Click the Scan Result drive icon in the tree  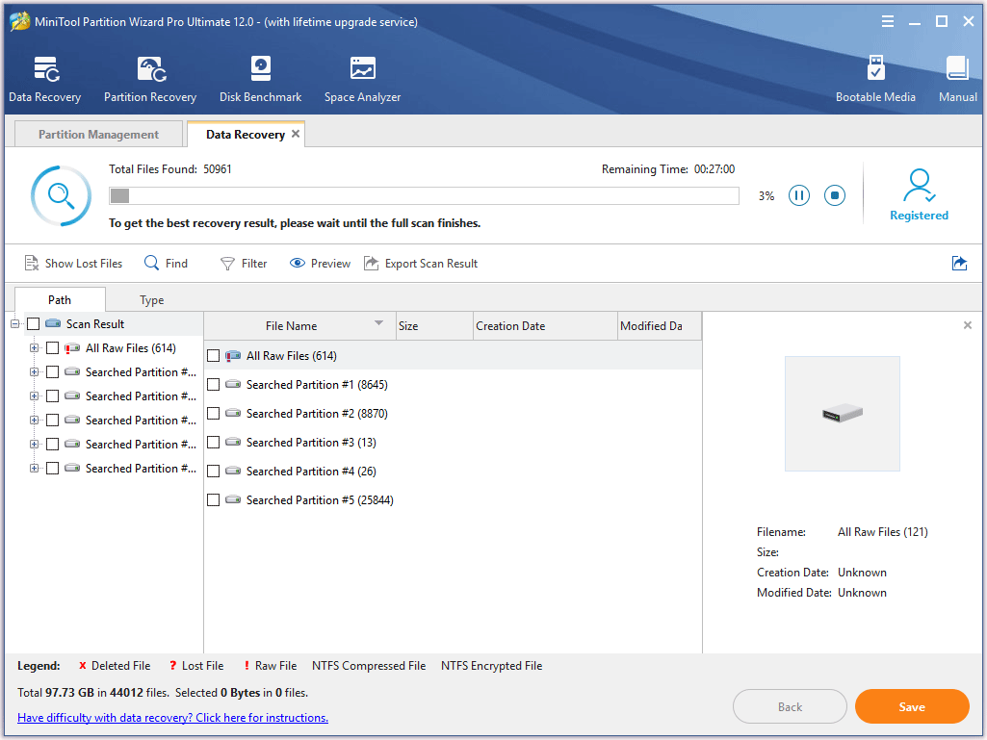[x=53, y=323]
